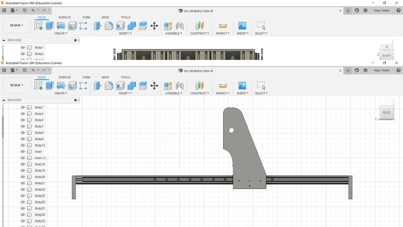Open Insert image icon in lower window toolbar
Screen dimensions: 403x227
point(242,86)
